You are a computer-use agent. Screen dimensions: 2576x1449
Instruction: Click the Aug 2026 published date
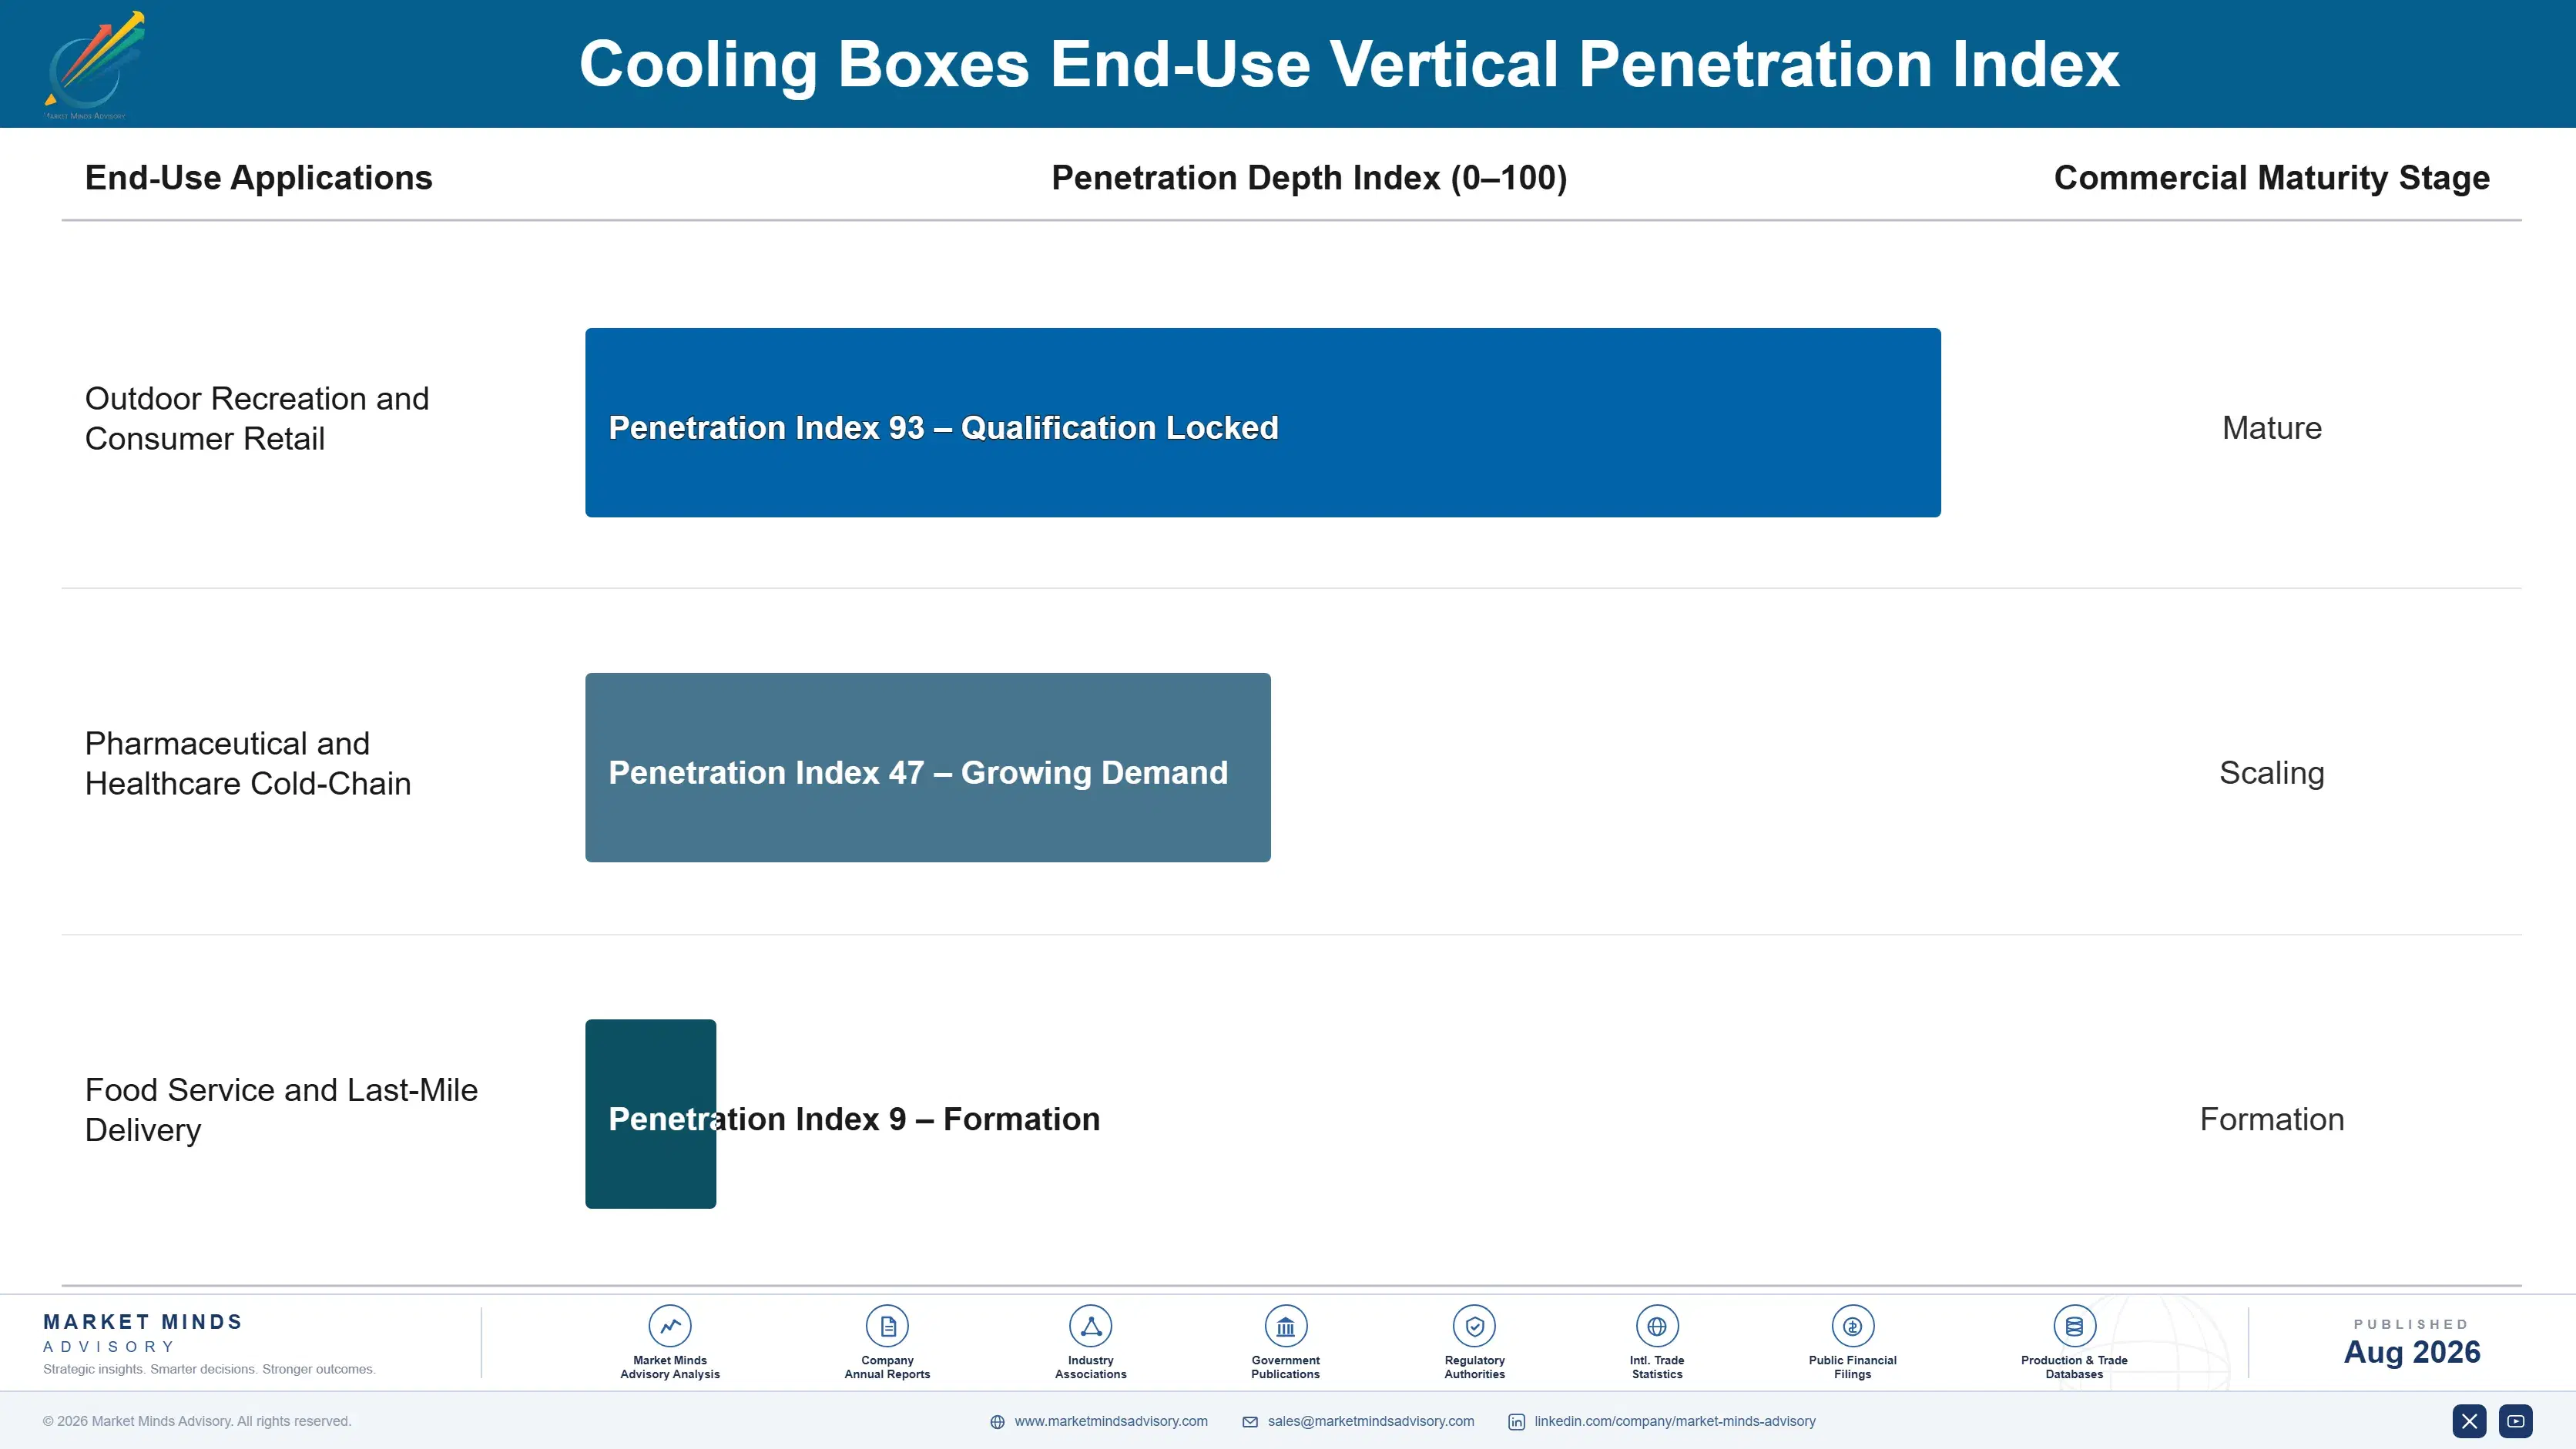(x=2412, y=1352)
